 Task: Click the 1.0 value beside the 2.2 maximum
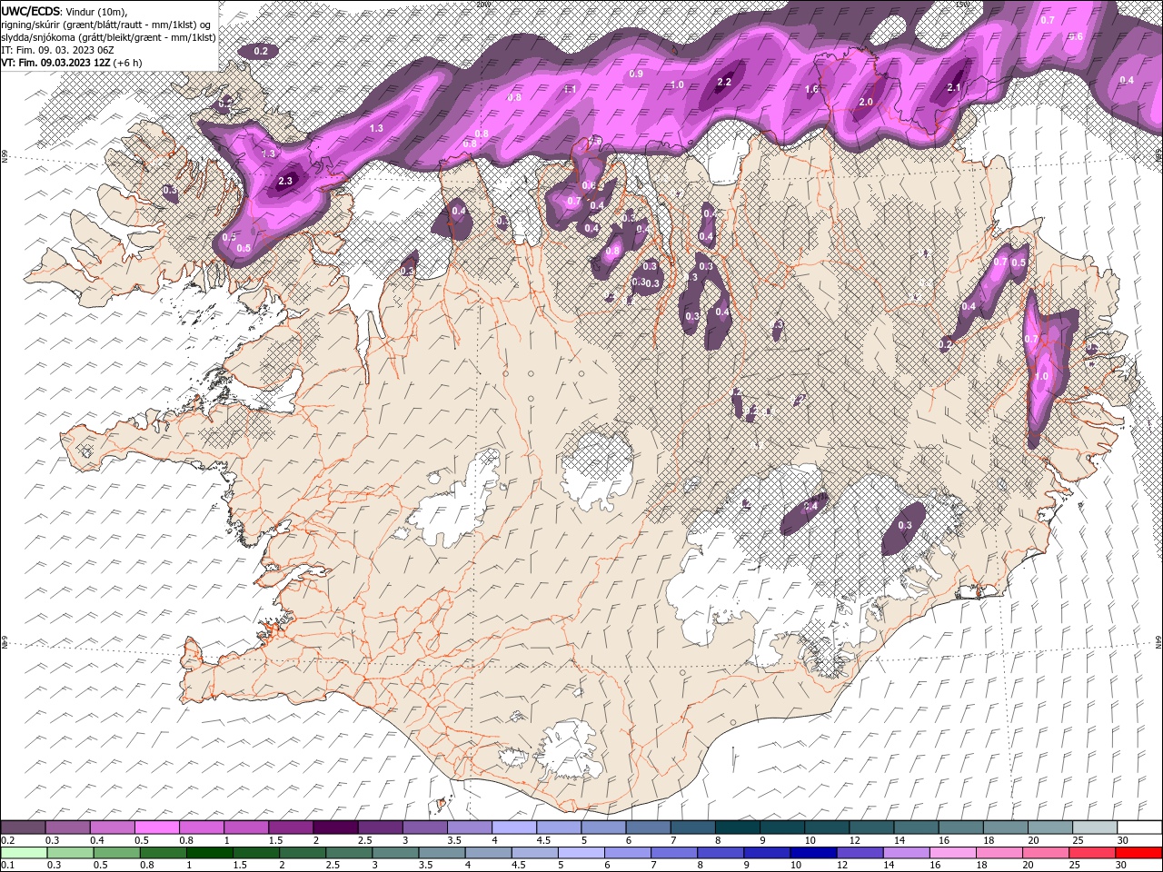tap(677, 84)
